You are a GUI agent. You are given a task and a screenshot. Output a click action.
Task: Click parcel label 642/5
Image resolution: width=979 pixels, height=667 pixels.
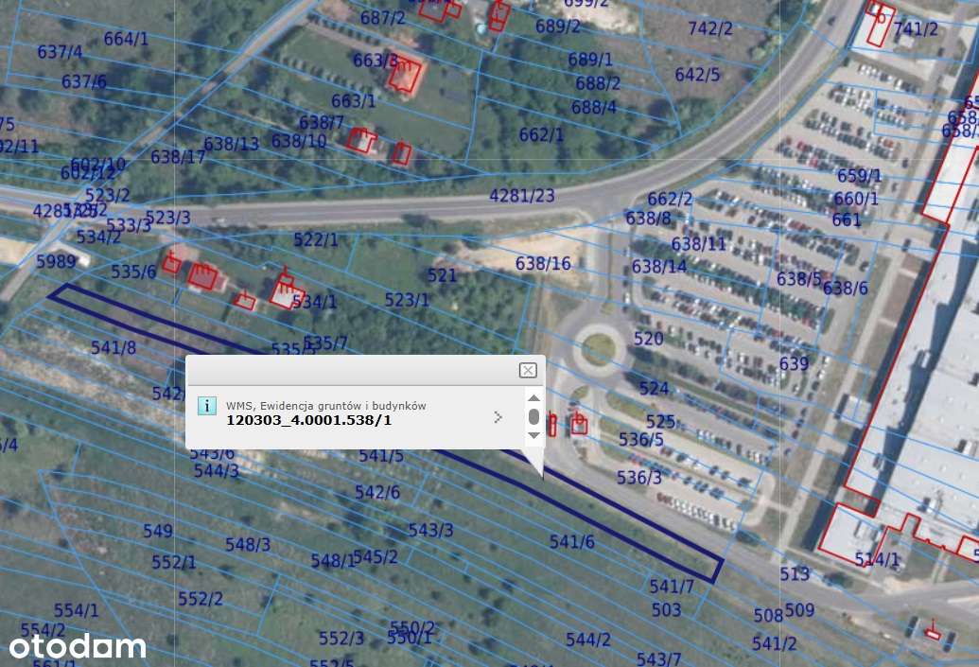[x=697, y=75]
